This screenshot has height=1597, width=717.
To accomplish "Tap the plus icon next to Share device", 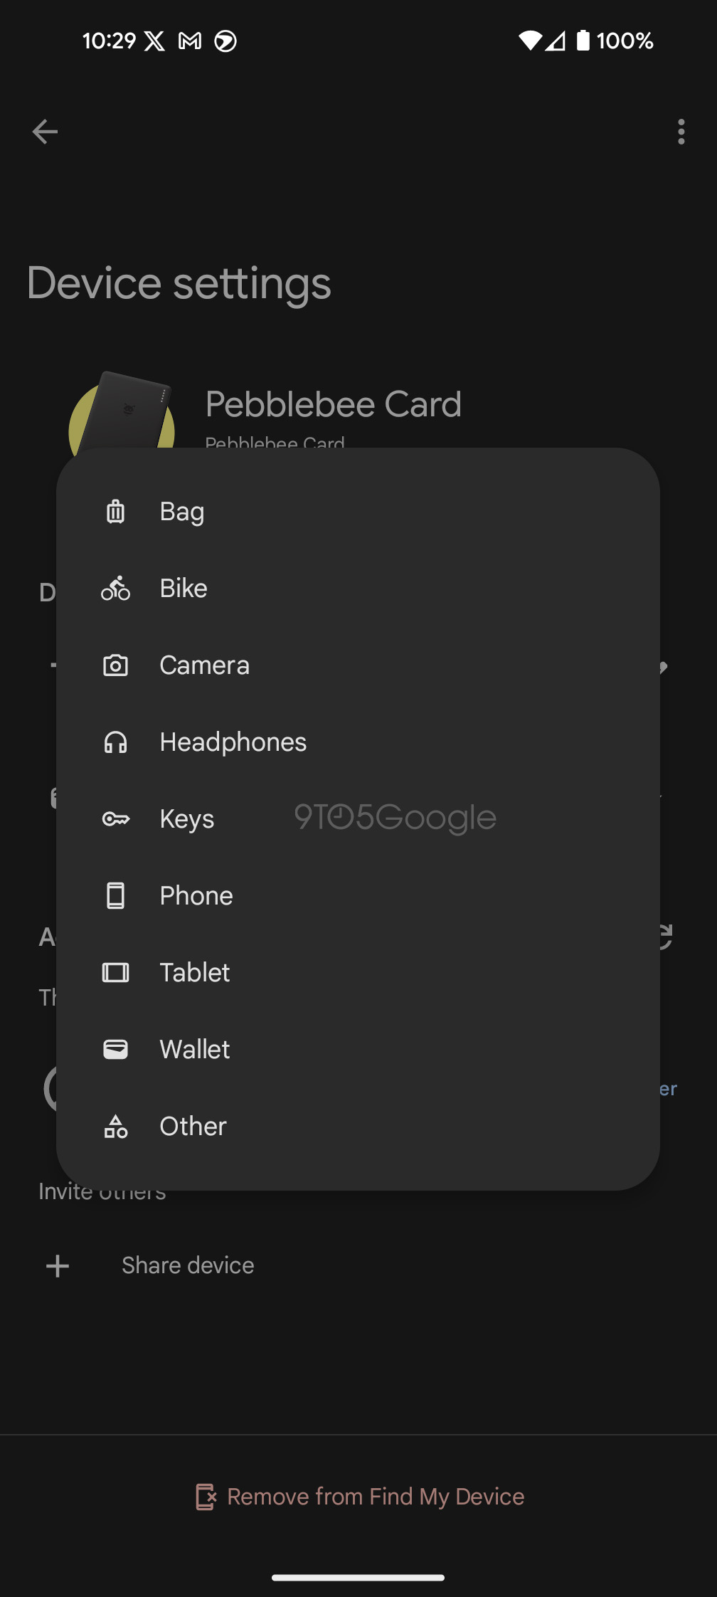I will click(x=57, y=1265).
